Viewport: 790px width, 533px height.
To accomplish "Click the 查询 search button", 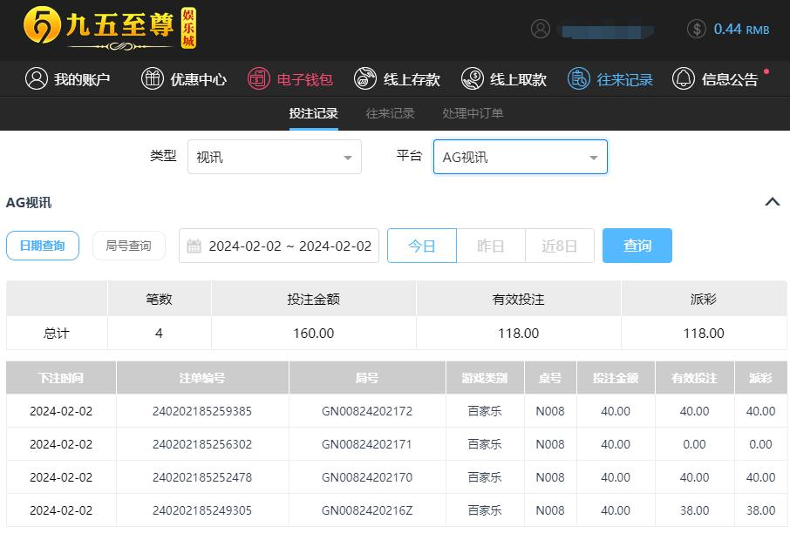I will [x=637, y=246].
